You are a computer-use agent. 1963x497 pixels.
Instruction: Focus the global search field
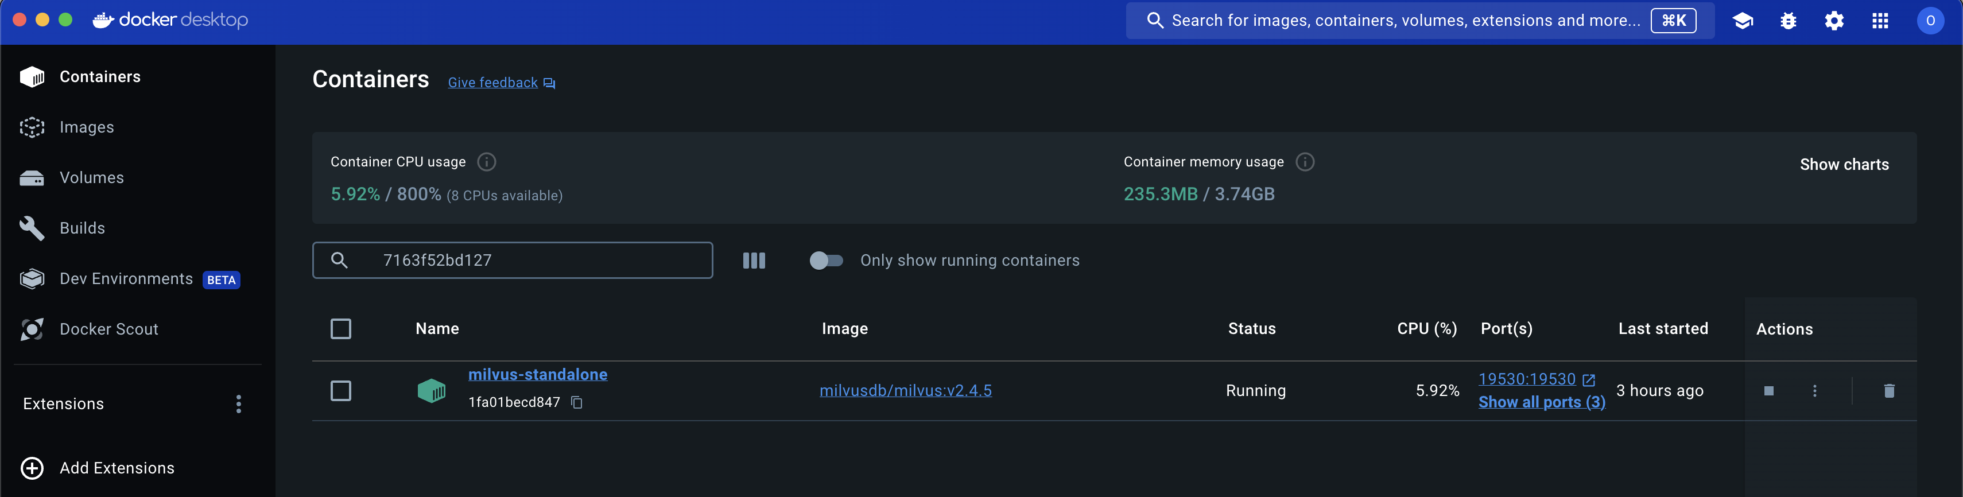pos(1419,21)
